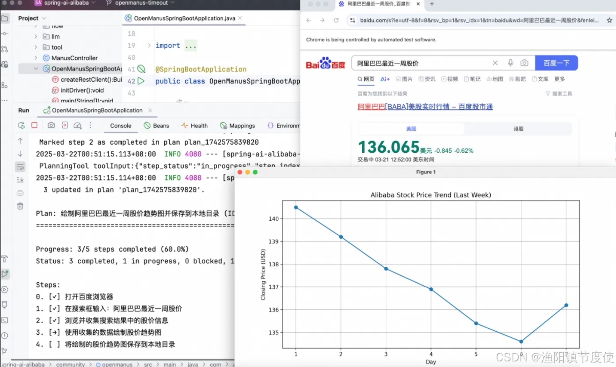Clear console with the trash icon
The image size is (616, 367).
[20, 206]
